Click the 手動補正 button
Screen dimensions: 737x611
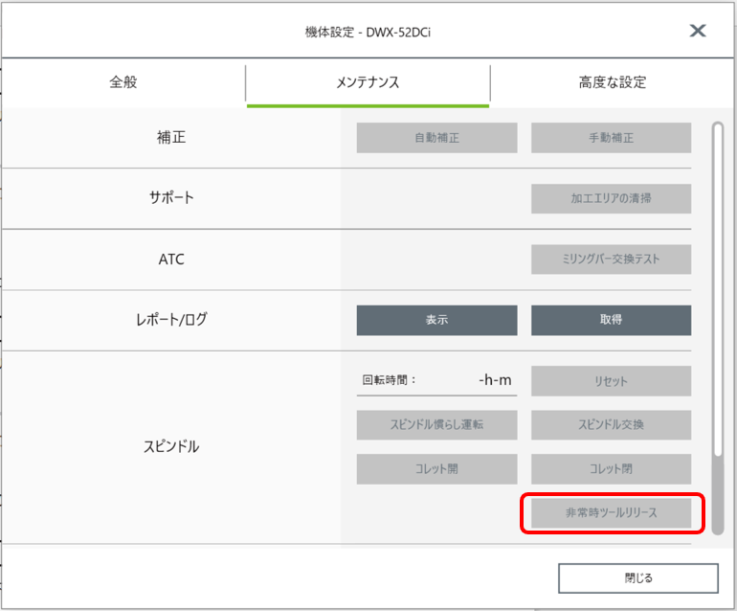[611, 138]
